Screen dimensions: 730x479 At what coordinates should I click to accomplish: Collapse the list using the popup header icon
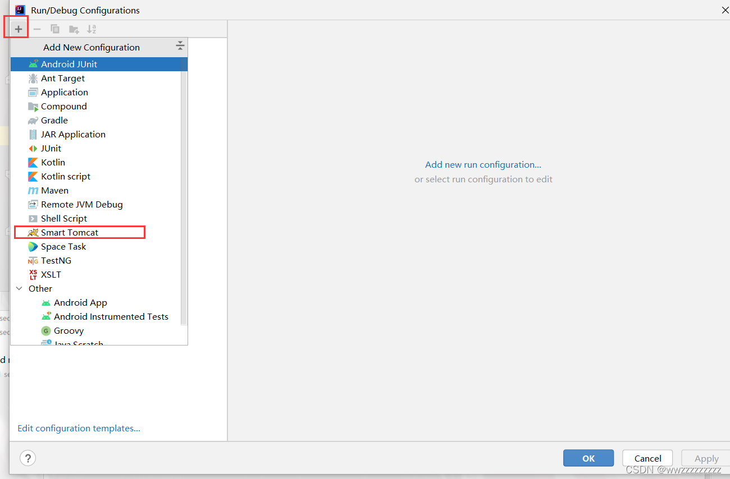(180, 45)
